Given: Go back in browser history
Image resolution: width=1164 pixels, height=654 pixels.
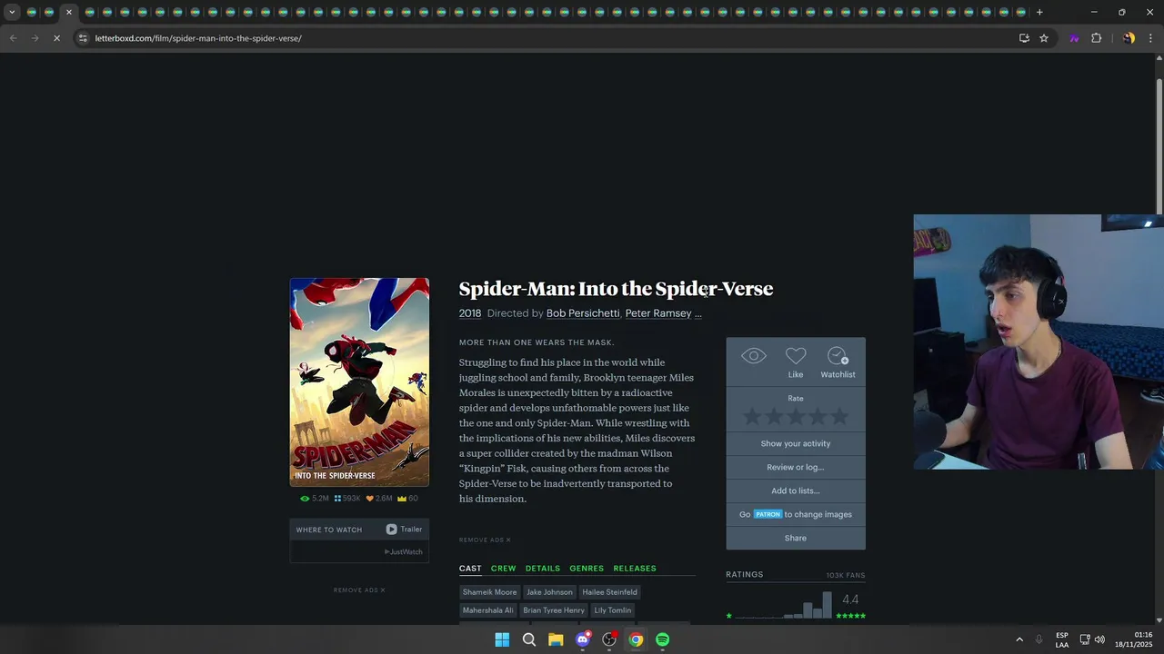Looking at the screenshot, I should pyautogui.click(x=13, y=38).
